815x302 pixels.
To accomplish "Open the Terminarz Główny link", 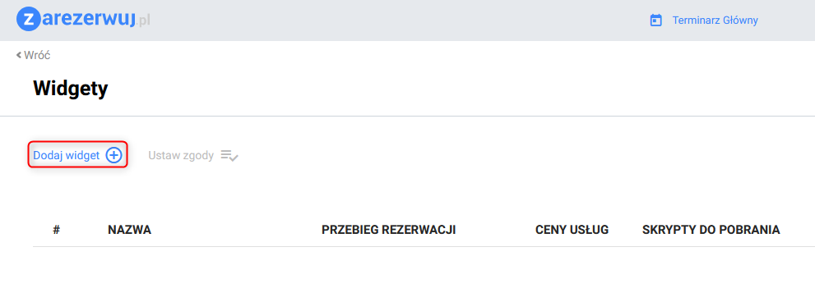I will point(715,21).
